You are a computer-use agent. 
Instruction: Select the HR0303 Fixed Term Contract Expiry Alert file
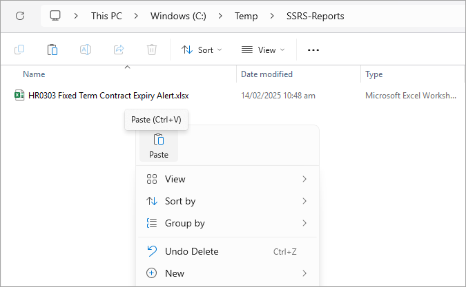[108, 96]
